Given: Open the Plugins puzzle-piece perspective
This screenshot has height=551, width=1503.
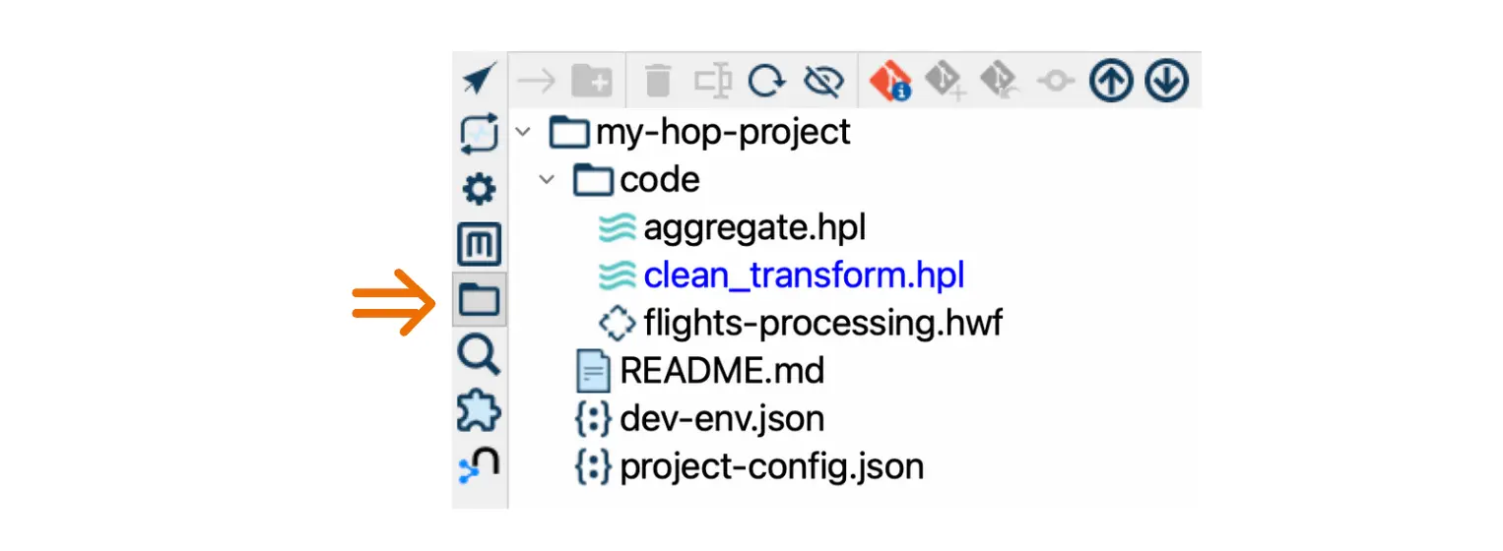Looking at the screenshot, I should pos(480,410).
